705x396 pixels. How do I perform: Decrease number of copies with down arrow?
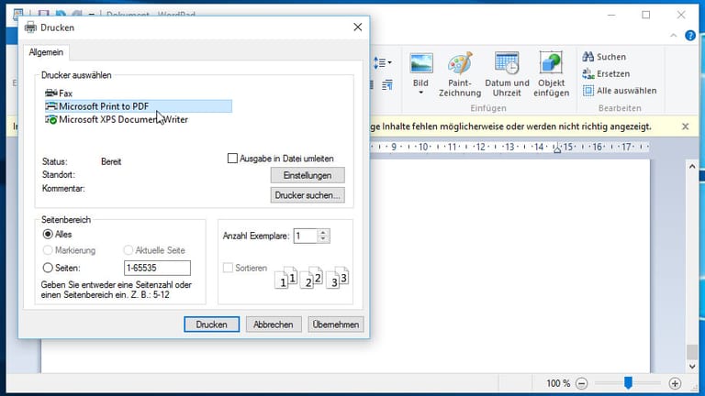(323, 239)
